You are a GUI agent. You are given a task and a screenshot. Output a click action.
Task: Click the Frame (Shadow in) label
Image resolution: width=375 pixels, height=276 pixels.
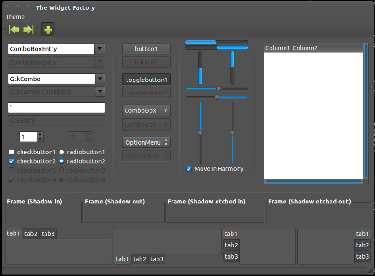(35, 202)
